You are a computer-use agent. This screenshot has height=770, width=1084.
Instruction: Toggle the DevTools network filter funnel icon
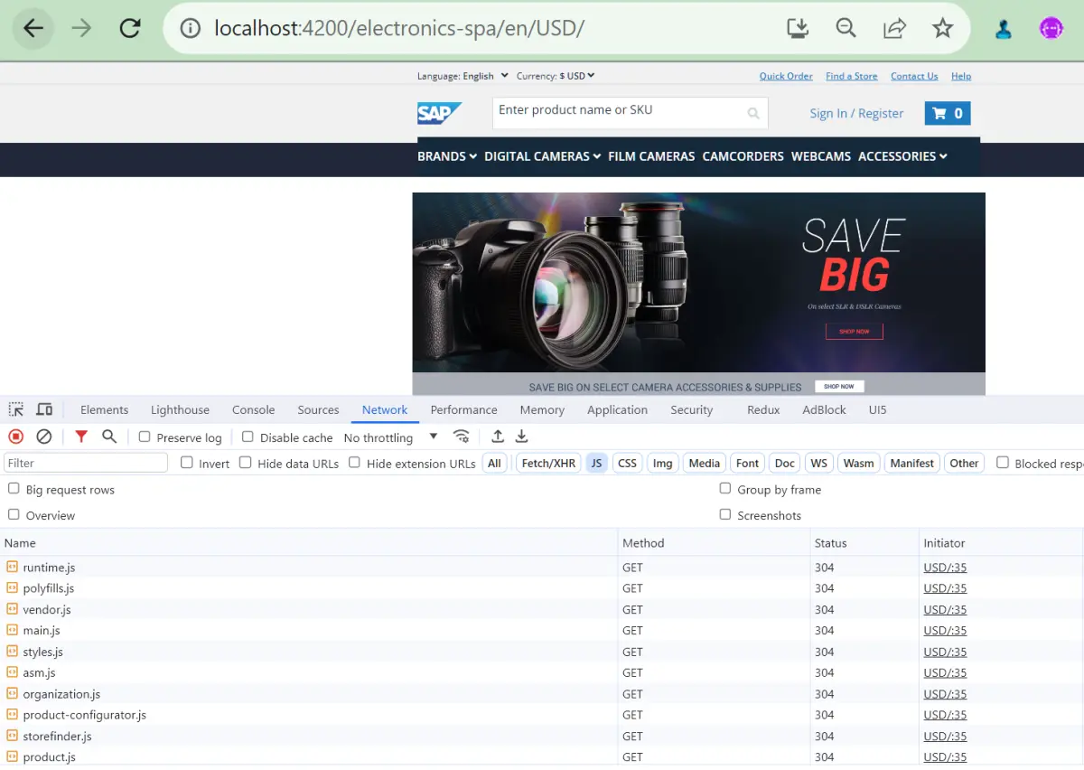click(x=81, y=437)
